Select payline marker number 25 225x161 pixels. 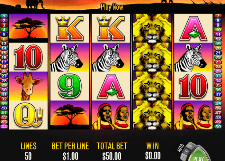(x=218, y=71)
